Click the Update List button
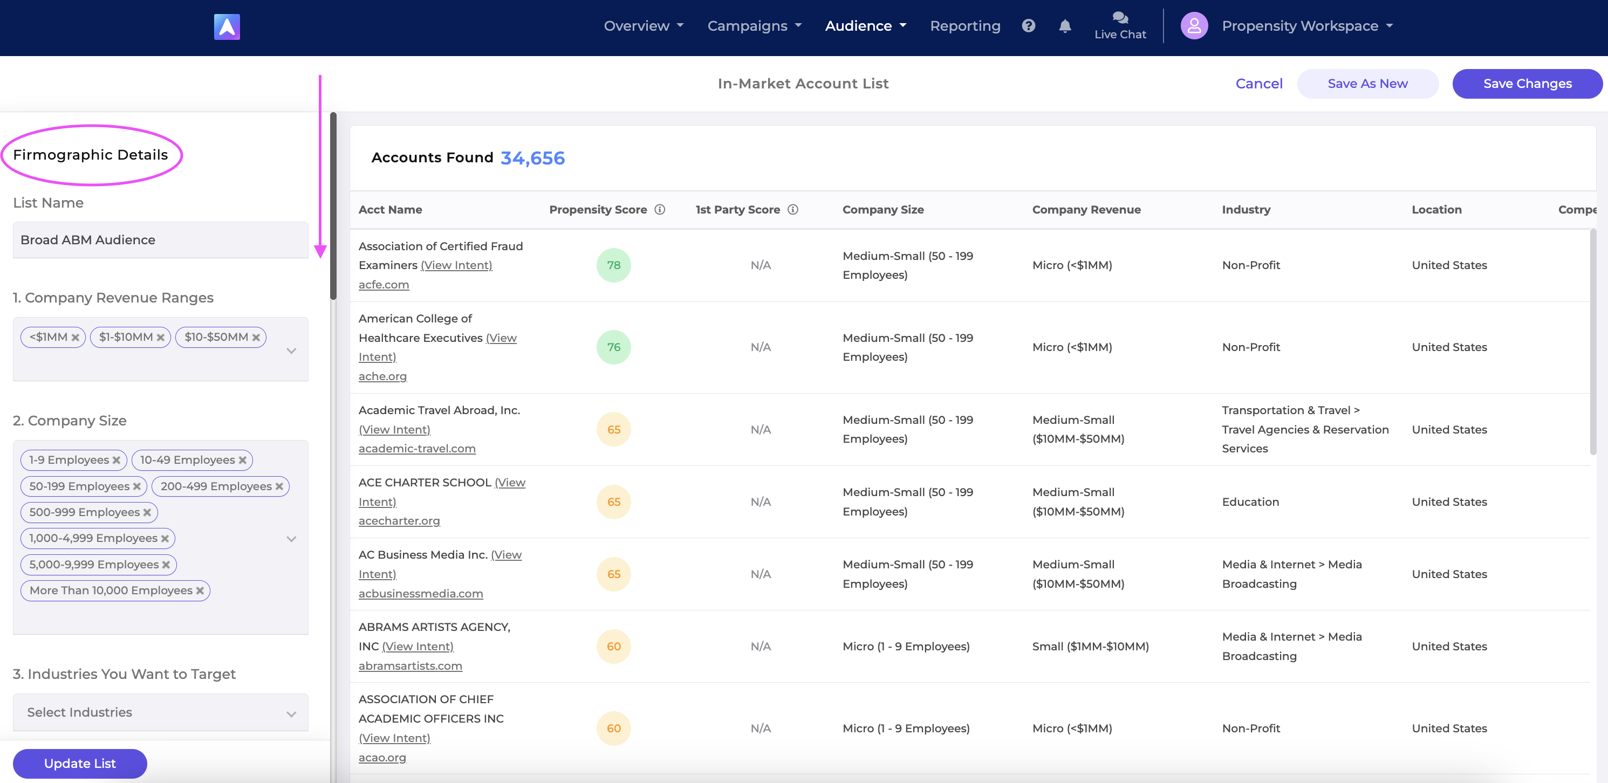Screen dimensions: 1608x783 (x=80, y=764)
